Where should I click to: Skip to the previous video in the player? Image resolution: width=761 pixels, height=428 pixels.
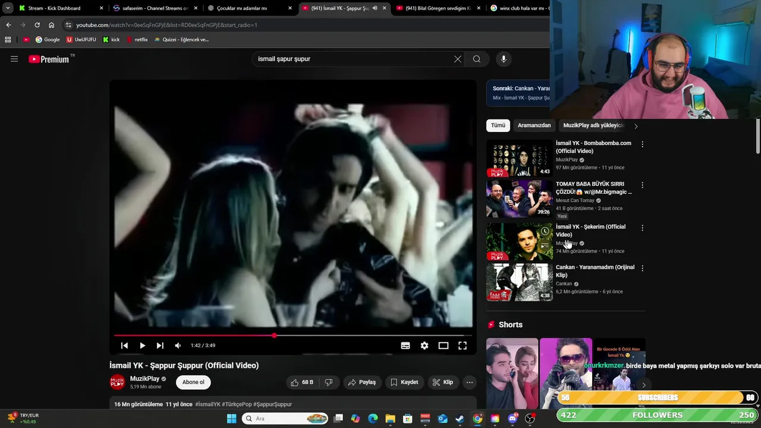tap(124, 345)
